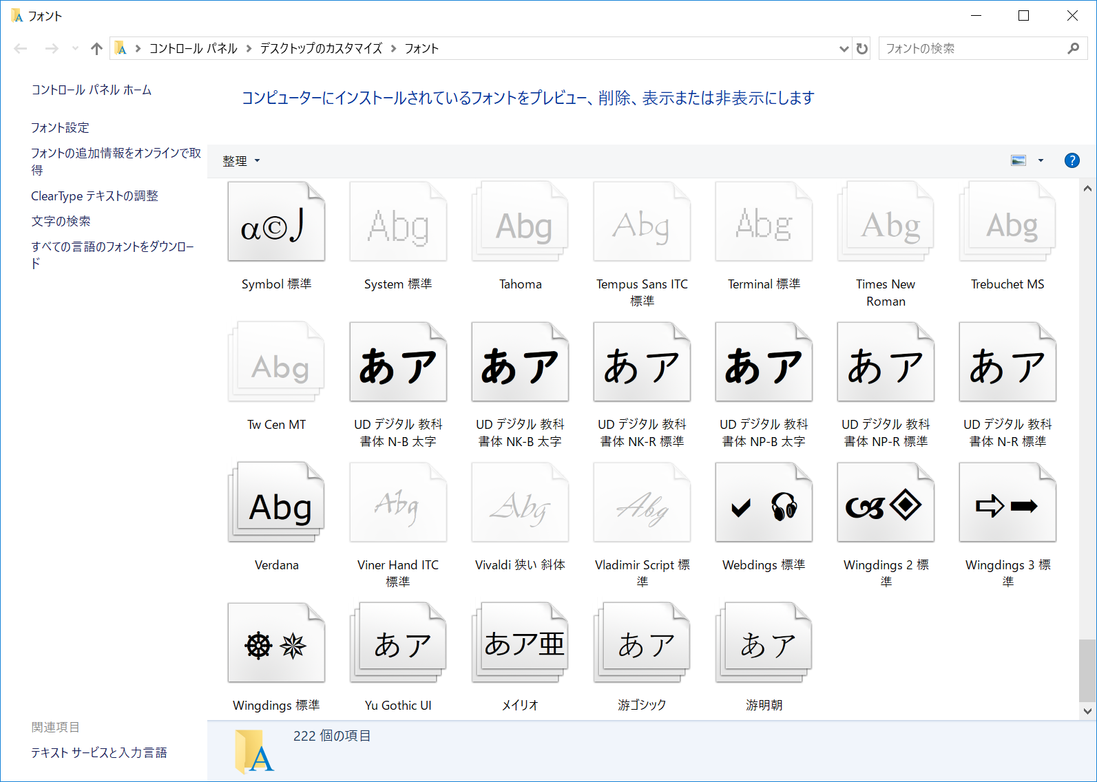Viewport: 1097px width, 782px height.
Task: Select the Yu Gothic UI font icon
Action: 398,643
